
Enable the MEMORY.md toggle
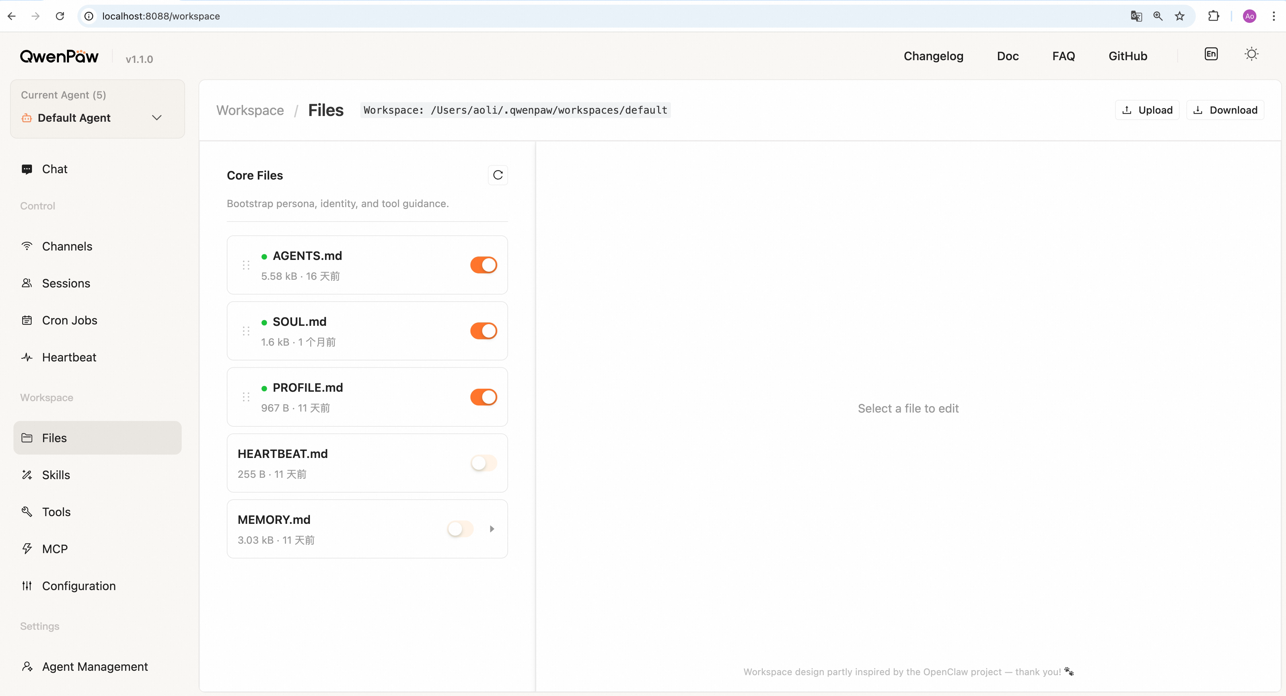click(x=460, y=529)
